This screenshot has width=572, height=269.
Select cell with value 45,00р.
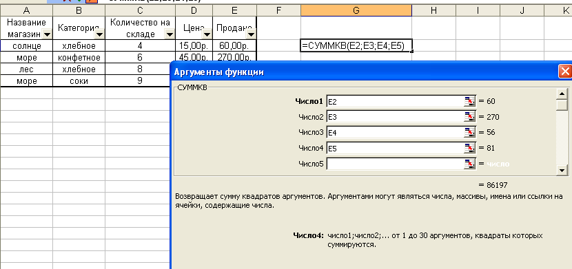194,57
